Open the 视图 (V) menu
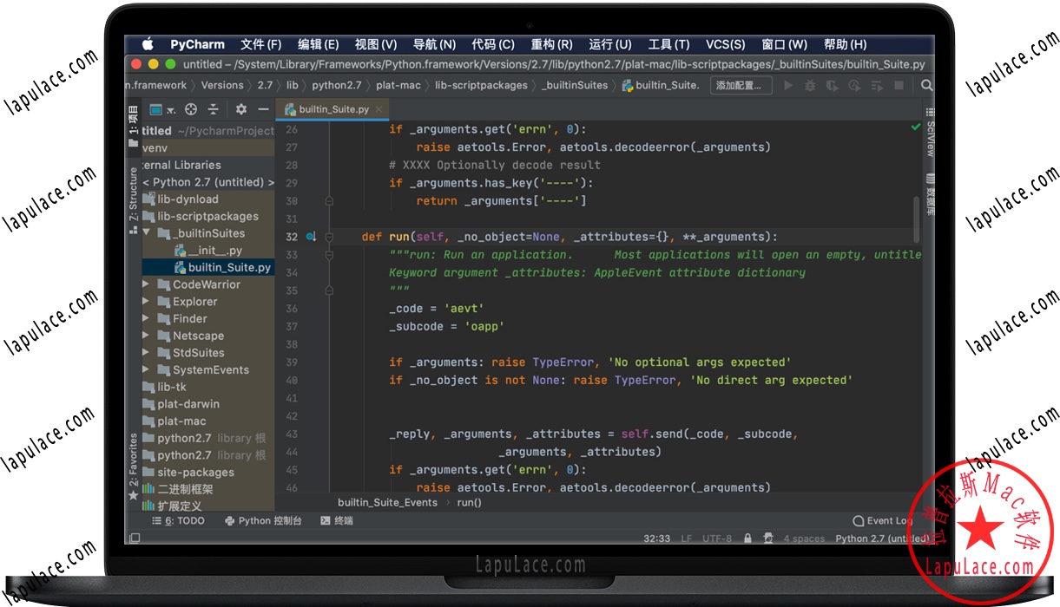 [375, 44]
